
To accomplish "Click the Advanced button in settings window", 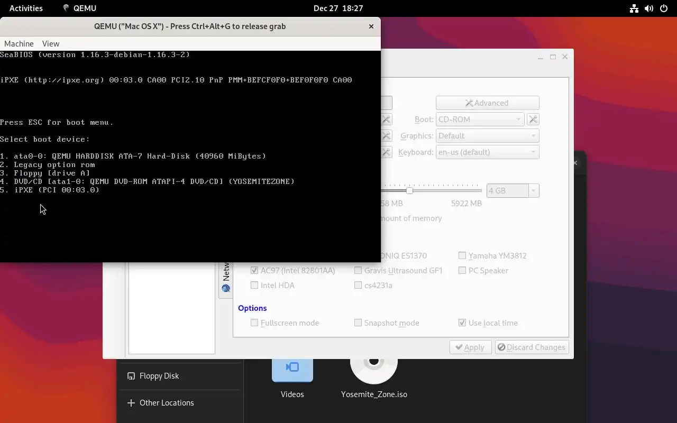I will pyautogui.click(x=487, y=103).
